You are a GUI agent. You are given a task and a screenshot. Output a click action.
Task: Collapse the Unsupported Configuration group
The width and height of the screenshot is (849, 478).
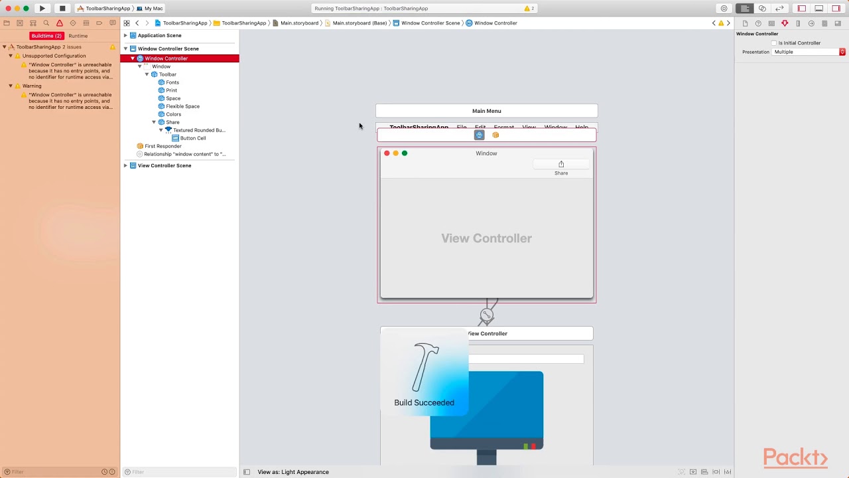[x=11, y=56]
